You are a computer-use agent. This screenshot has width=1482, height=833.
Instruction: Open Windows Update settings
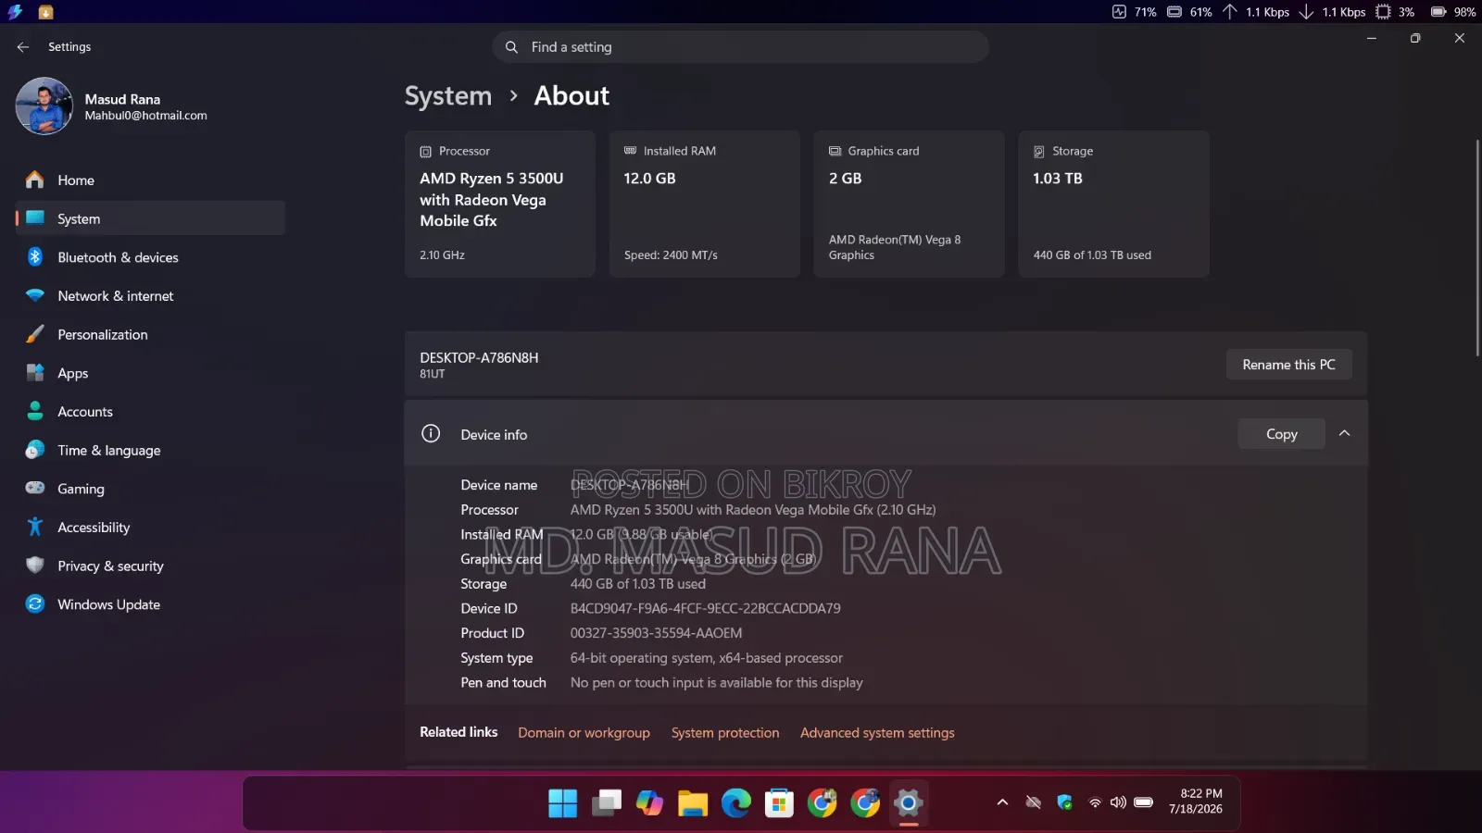point(150,604)
